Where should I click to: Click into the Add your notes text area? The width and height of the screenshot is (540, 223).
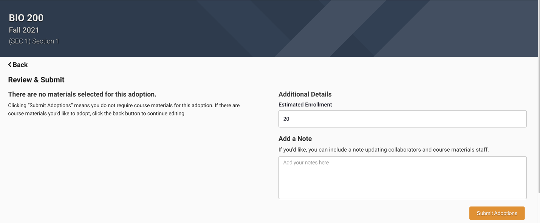point(402,178)
